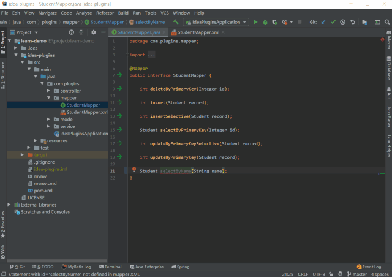The image size is (392, 277).
Task: Open IdeaPluginsApplication run configuration dropdown
Action: [216, 22]
